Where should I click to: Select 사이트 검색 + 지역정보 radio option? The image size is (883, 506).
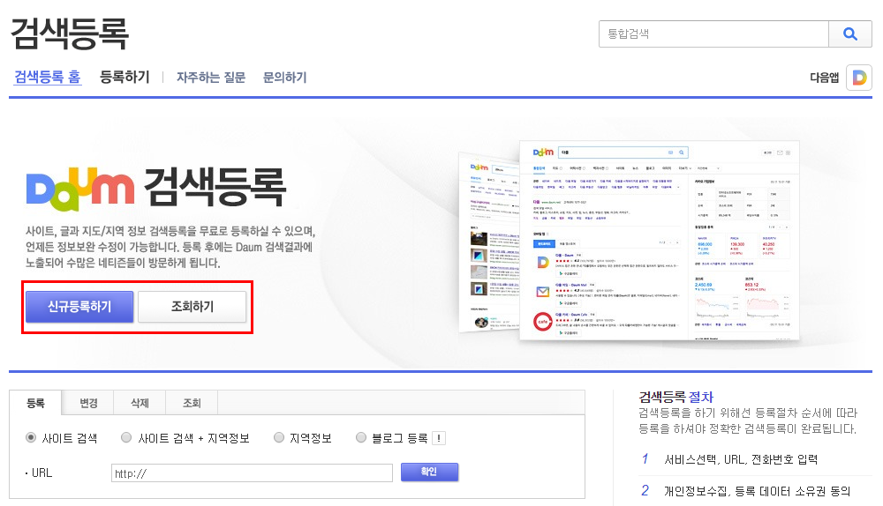click(x=126, y=437)
